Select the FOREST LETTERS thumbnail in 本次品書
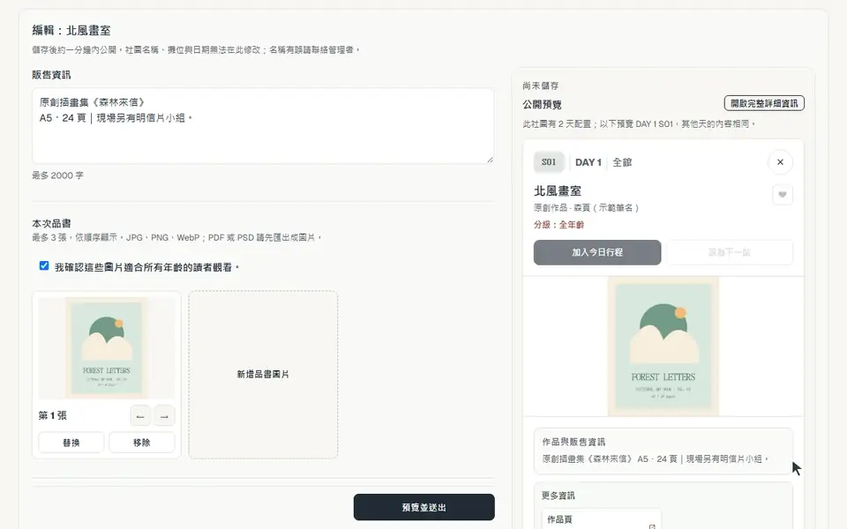Screen dimensions: 847x529 pos(107,347)
